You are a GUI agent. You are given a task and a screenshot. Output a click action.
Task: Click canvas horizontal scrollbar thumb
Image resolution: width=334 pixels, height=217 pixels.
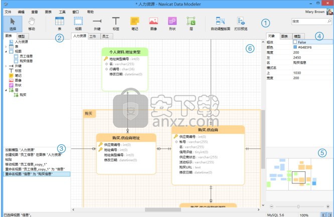[x=163, y=210]
